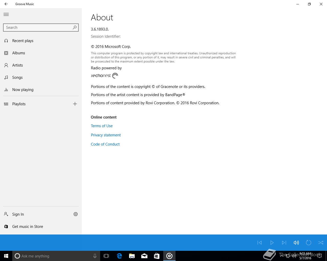
Task: Go back using the back arrow
Action: tap(6, 4)
